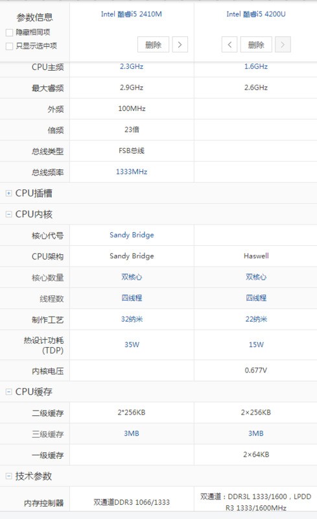Click the 参数信息 heading
The width and height of the screenshot is (317, 519).
pyautogui.click(x=35, y=18)
